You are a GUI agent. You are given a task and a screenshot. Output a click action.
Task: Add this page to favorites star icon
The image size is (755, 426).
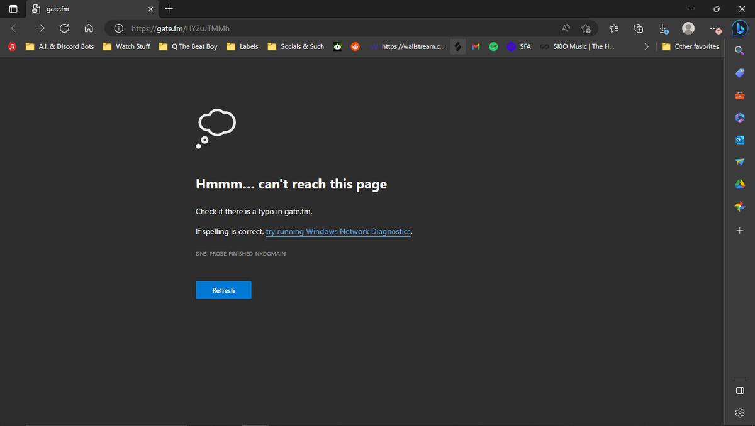point(586,28)
